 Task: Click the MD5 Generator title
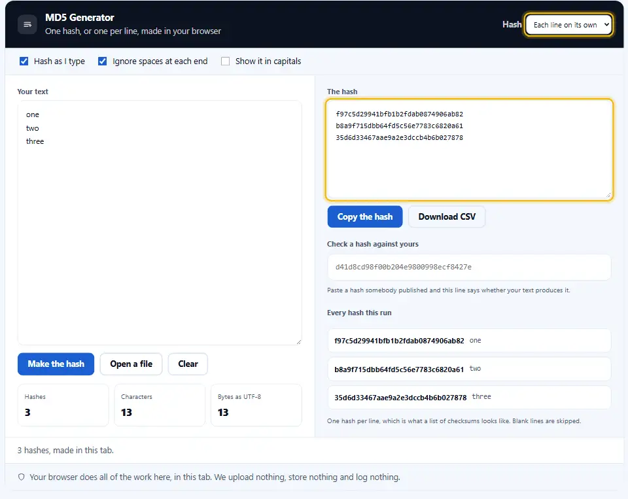pos(80,18)
